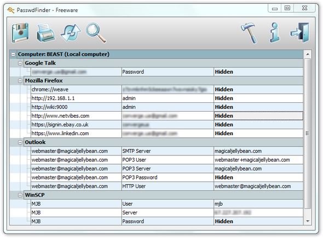The width and height of the screenshot is (323, 238).
Task: Select the Computer: BEAST (Local computer) header
Action: (x=160, y=54)
